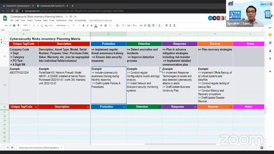Image resolution: width=274 pixels, height=154 pixels.
Task: Pick a cell fill color
Action: click(101, 26)
